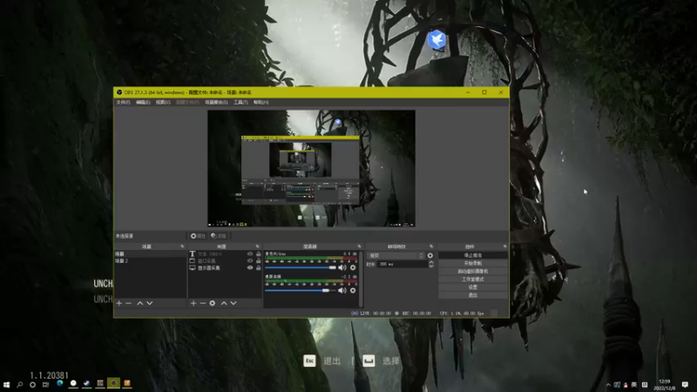Open Edge browser from the taskbar

point(59,383)
